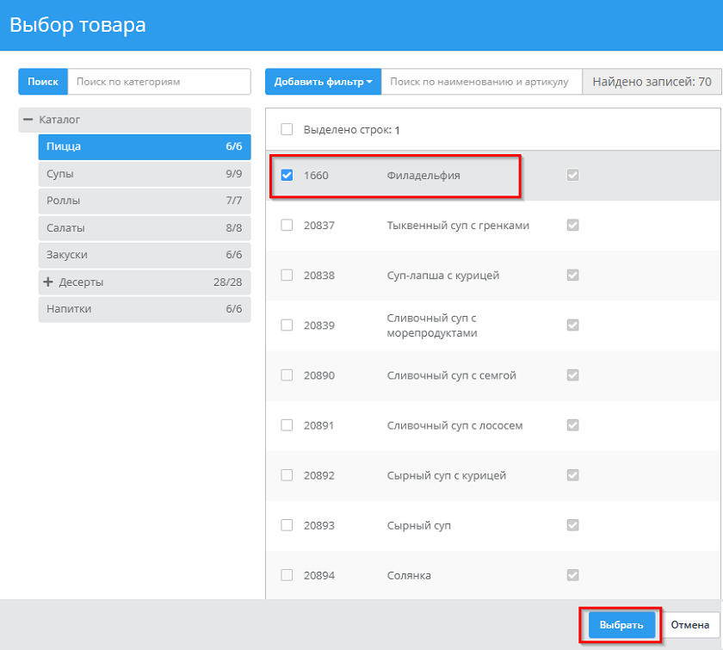
Task: Go to Салаты category
Action: (x=144, y=228)
